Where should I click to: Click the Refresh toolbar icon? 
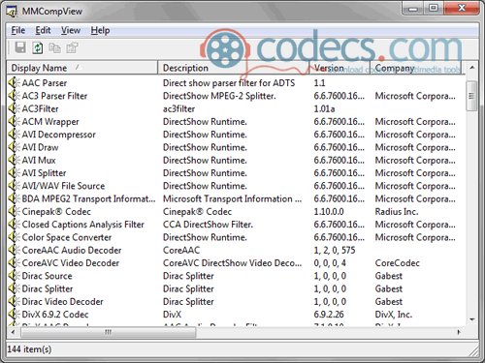pos(38,47)
